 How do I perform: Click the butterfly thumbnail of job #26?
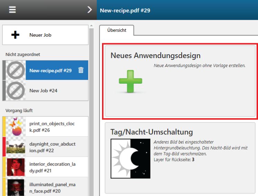coord(15,127)
